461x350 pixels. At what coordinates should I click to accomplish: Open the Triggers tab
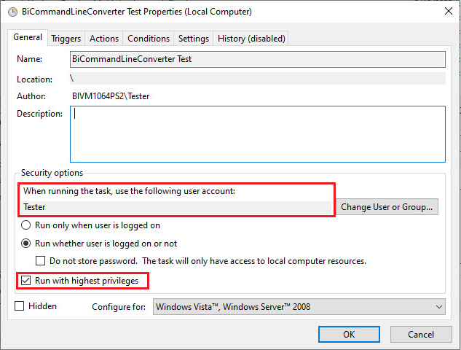tap(66, 39)
